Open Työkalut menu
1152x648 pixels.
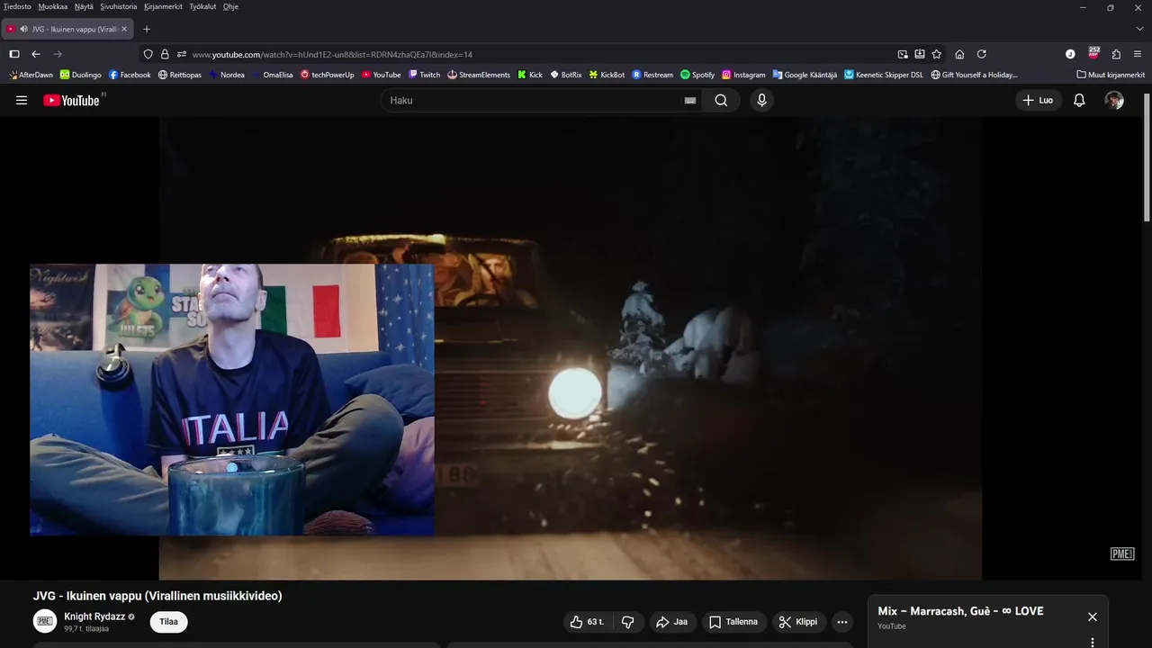pyautogui.click(x=202, y=6)
